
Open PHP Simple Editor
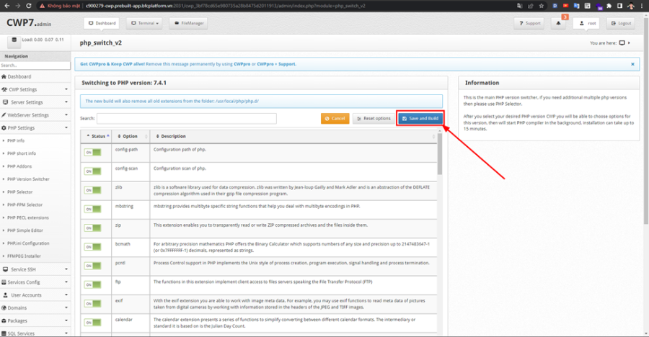[x=25, y=230]
